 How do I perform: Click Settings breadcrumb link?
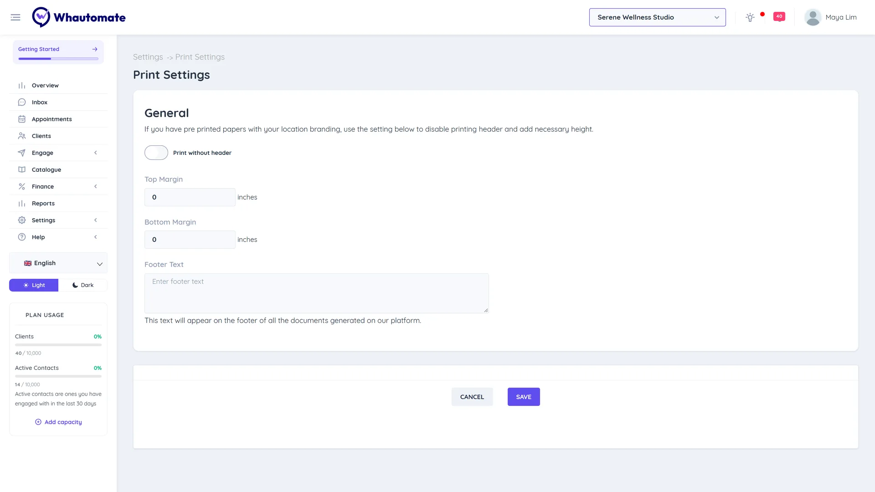click(x=148, y=57)
